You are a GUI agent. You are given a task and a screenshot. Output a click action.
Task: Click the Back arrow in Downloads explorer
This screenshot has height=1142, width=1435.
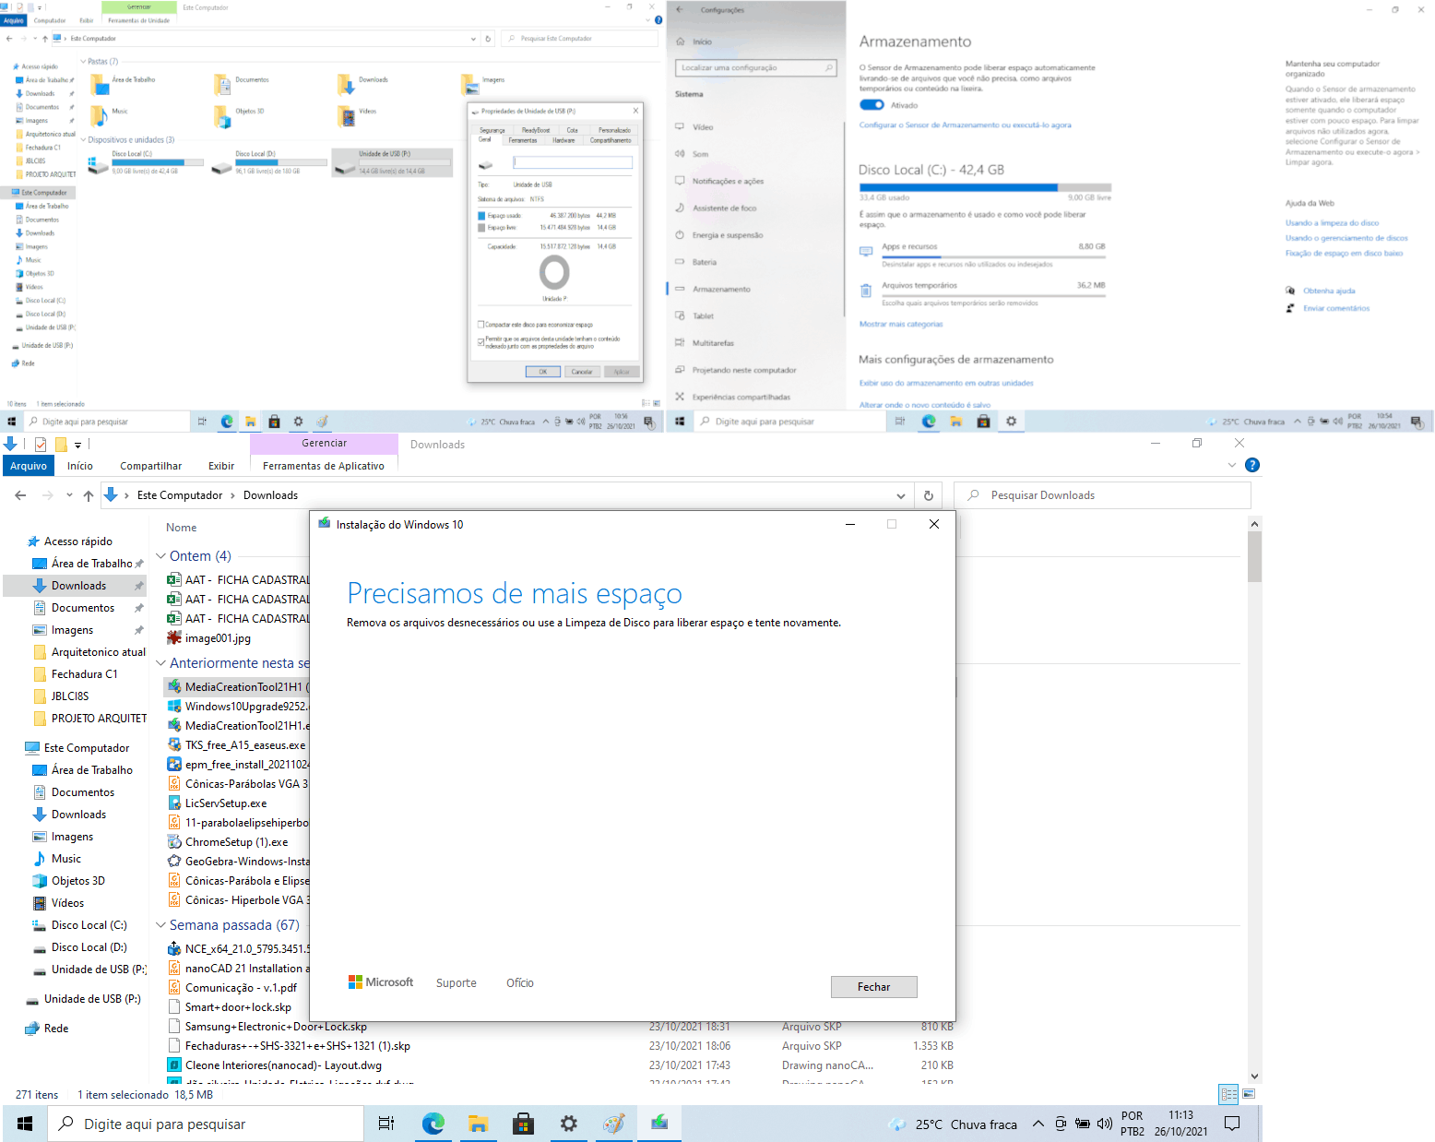point(20,495)
